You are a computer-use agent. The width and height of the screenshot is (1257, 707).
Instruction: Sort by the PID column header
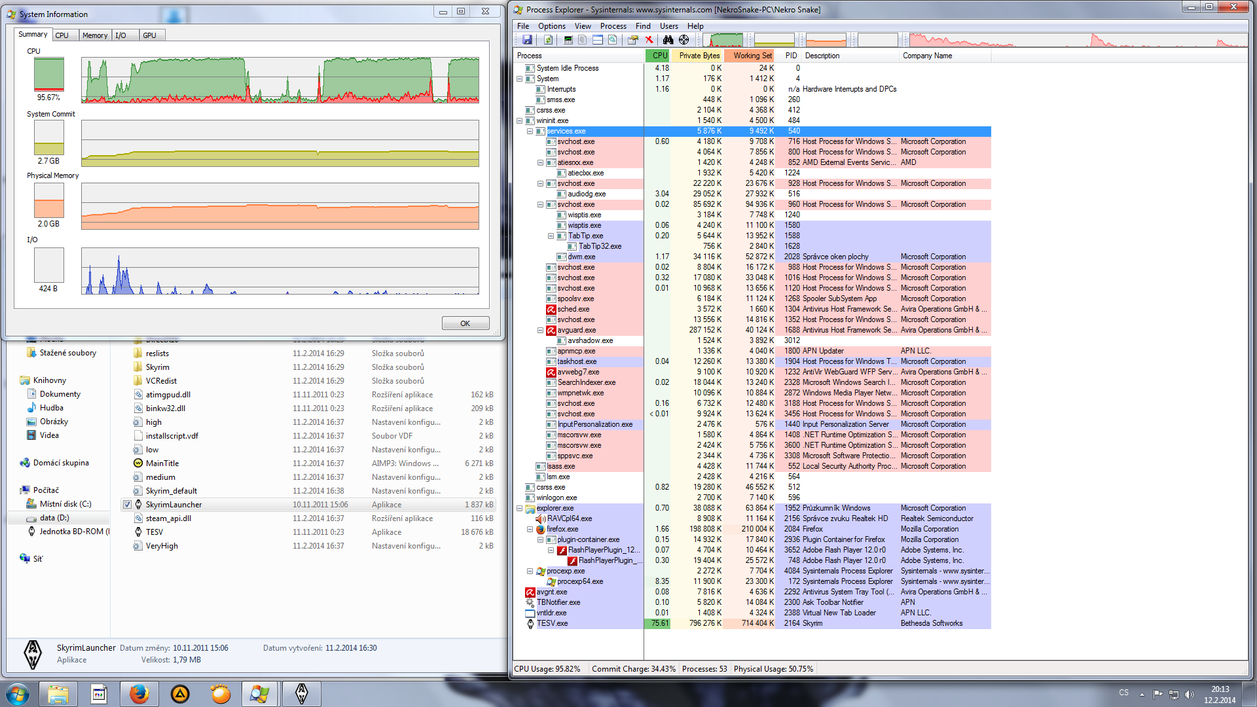click(x=789, y=56)
